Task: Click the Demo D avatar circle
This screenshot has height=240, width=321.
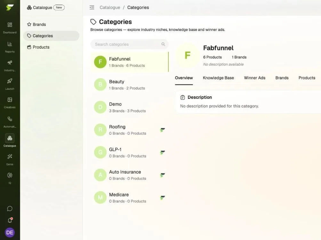Action: (100, 107)
